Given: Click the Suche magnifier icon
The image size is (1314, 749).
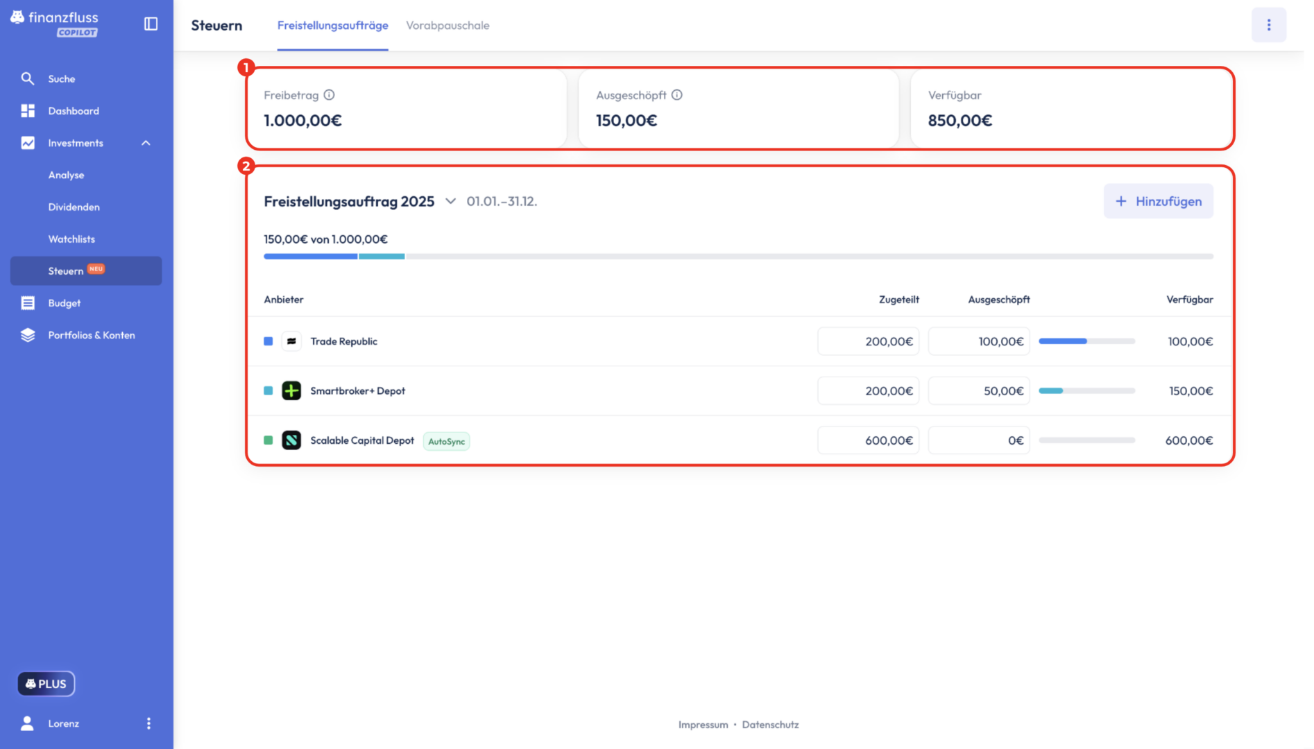Looking at the screenshot, I should click(x=28, y=79).
